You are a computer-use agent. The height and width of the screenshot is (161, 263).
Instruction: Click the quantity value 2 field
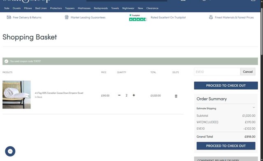(x=126, y=95)
